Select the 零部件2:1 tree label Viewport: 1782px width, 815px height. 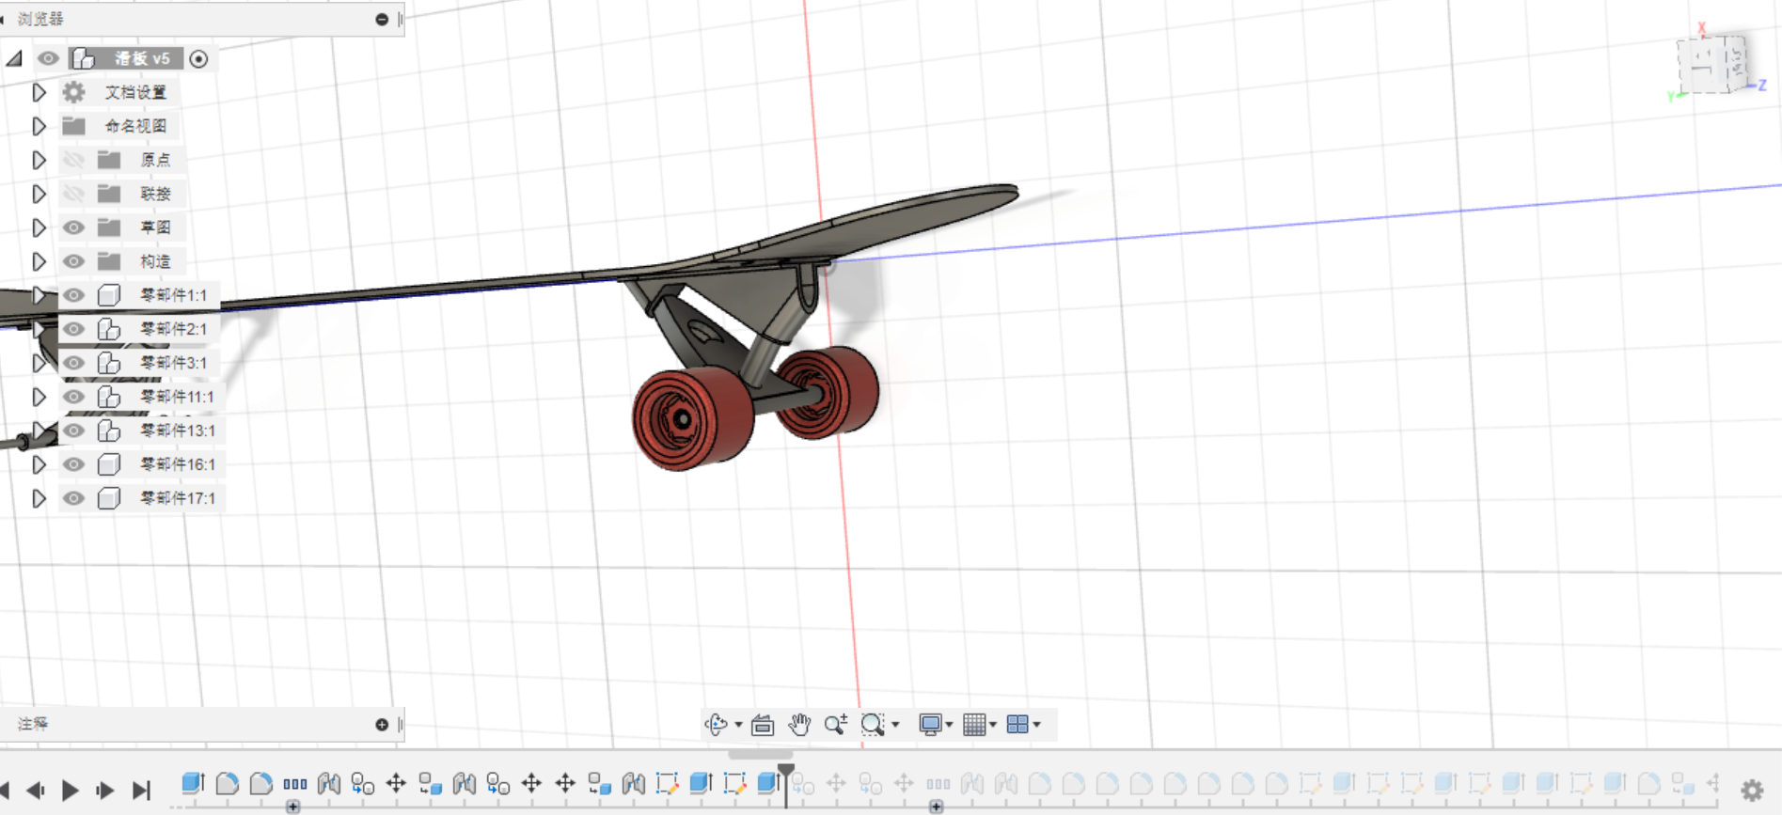click(173, 329)
